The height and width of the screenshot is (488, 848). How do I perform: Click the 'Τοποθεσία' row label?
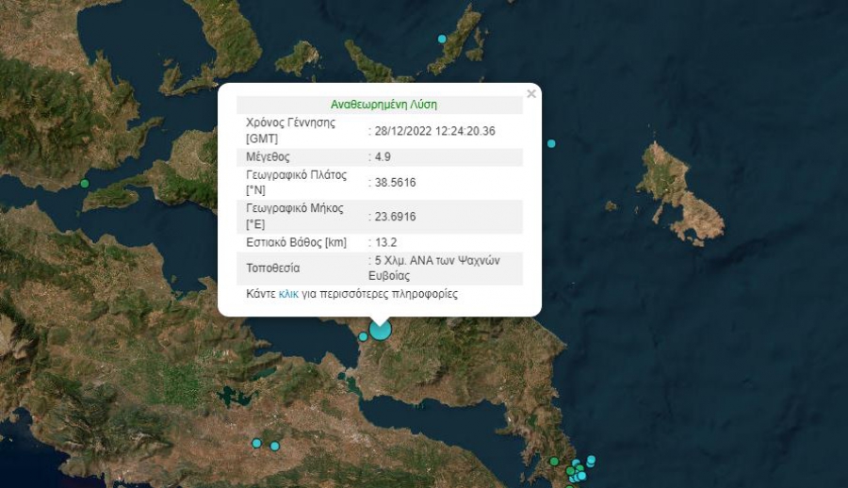click(x=272, y=268)
